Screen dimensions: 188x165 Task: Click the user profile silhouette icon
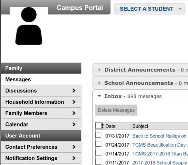pos(29,26)
